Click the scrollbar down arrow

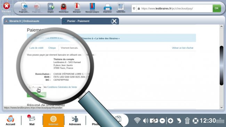point(221,108)
